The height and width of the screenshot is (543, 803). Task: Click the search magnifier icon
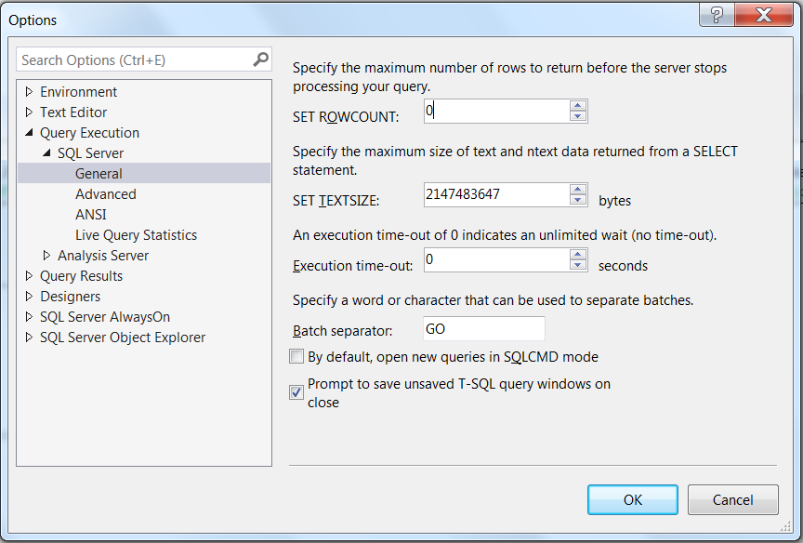(260, 60)
